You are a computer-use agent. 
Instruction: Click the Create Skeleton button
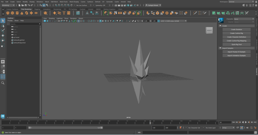click(236, 30)
